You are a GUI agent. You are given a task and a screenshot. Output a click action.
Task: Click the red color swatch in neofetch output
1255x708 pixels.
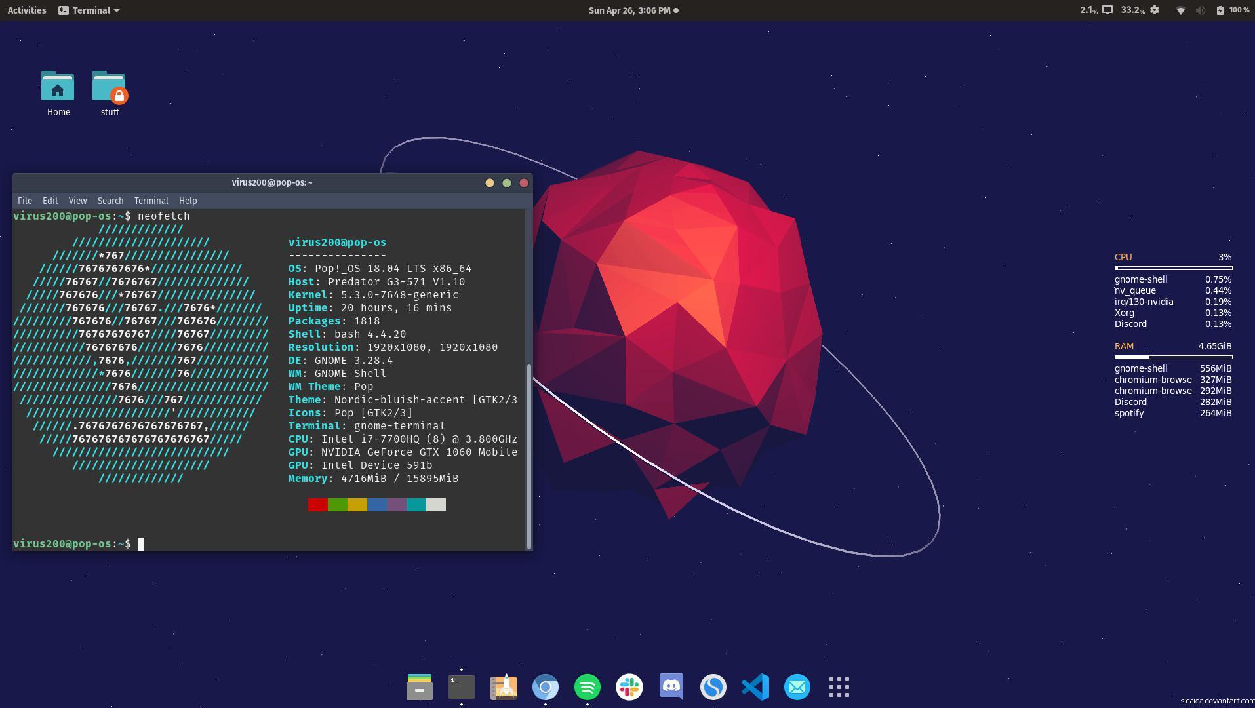pyautogui.click(x=317, y=505)
